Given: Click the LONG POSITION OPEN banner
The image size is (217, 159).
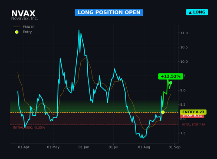Looking at the screenshot, I should click(x=109, y=13).
